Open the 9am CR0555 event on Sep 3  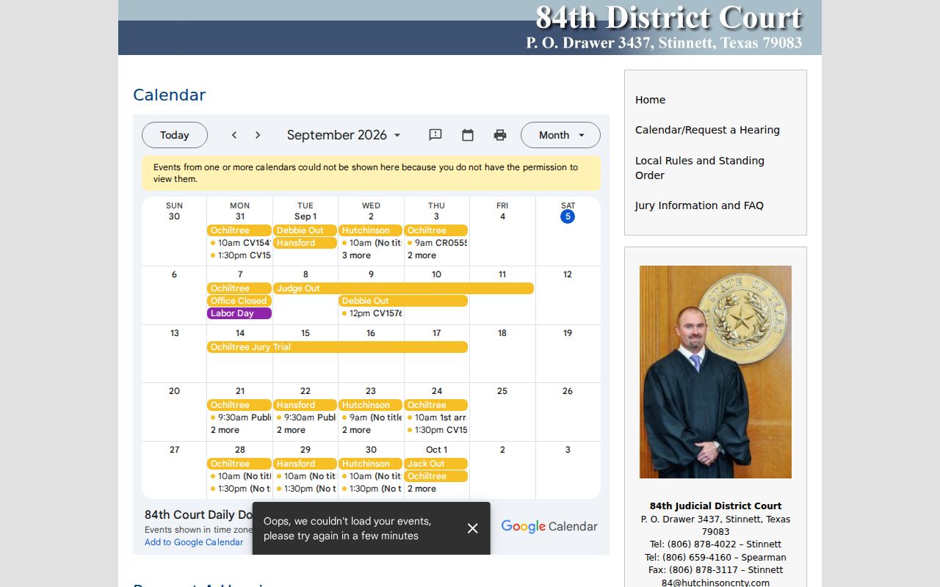[x=436, y=243]
